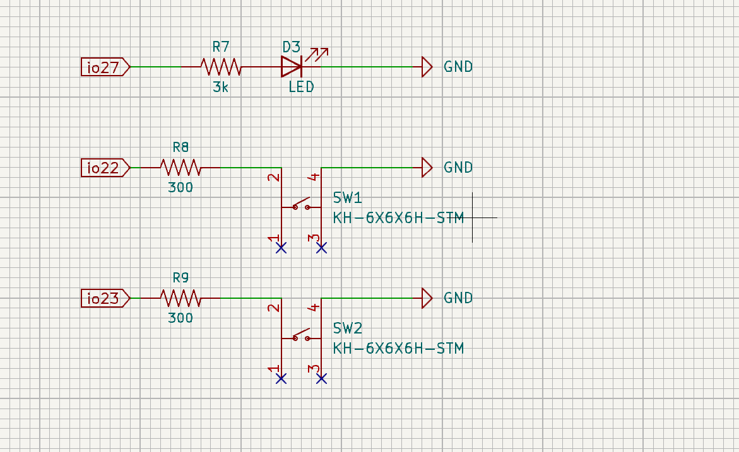Select the io23 net label
739x452 pixels.
(x=102, y=298)
